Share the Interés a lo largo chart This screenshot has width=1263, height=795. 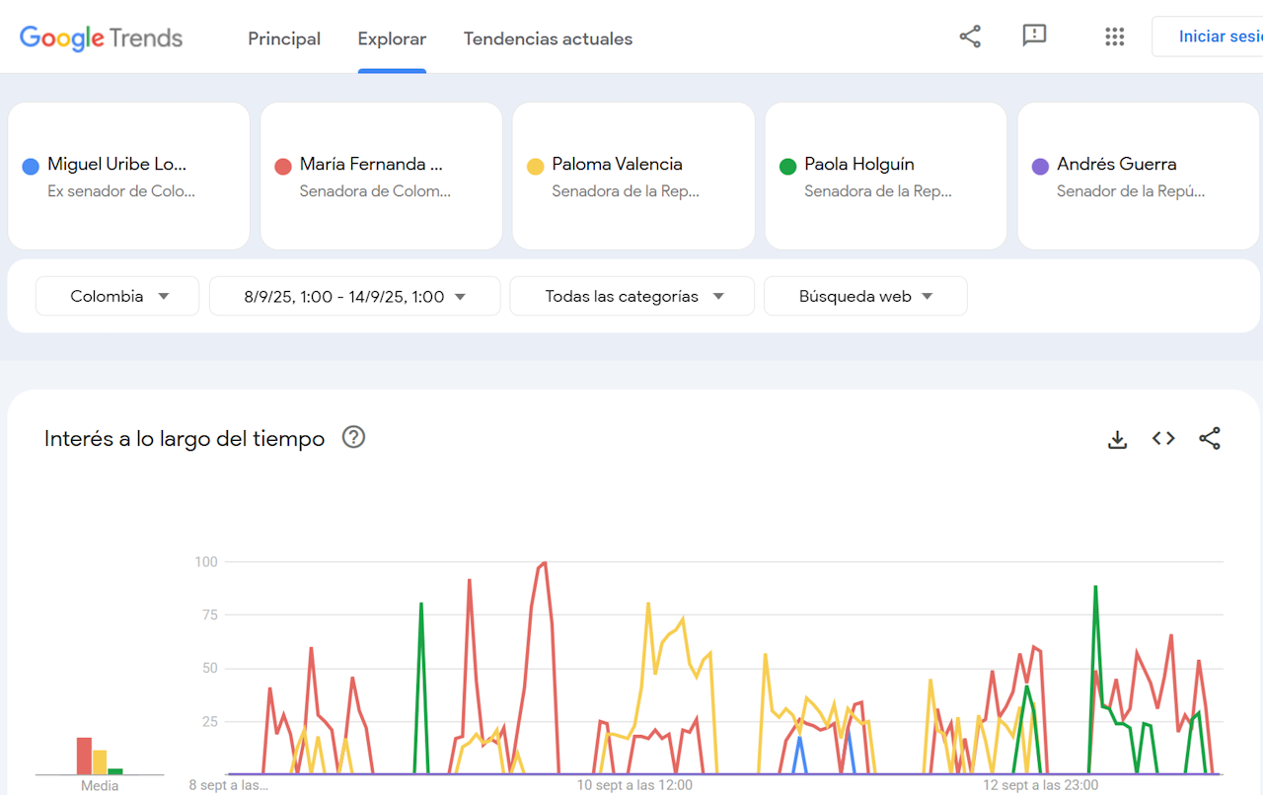pyautogui.click(x=1210, y=439)
